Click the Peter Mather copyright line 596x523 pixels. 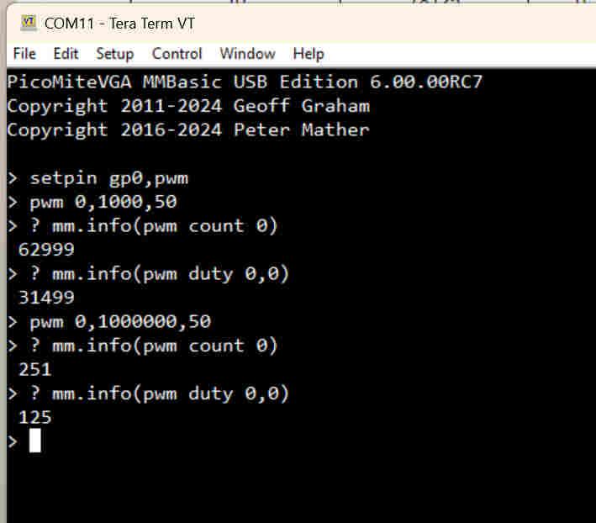[x=188, y=129]
